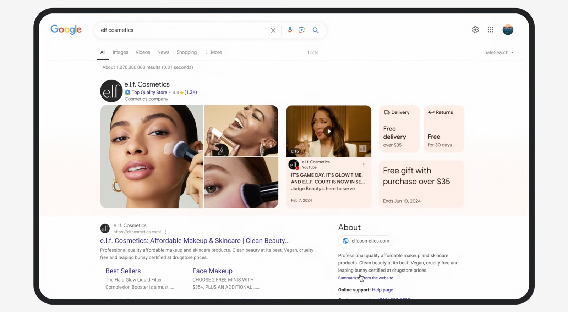The width and height of the screenshot is (568, 312).
Task: Open the result's three-dot options menu
Action: tap(166, 232)
